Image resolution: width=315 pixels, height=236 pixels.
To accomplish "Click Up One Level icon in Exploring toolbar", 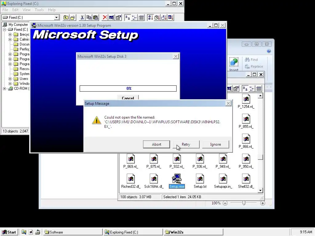I will pyautogui.click(x=66, y=18).
